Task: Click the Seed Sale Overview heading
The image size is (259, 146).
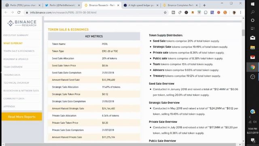Action: (x=161, y=84)
